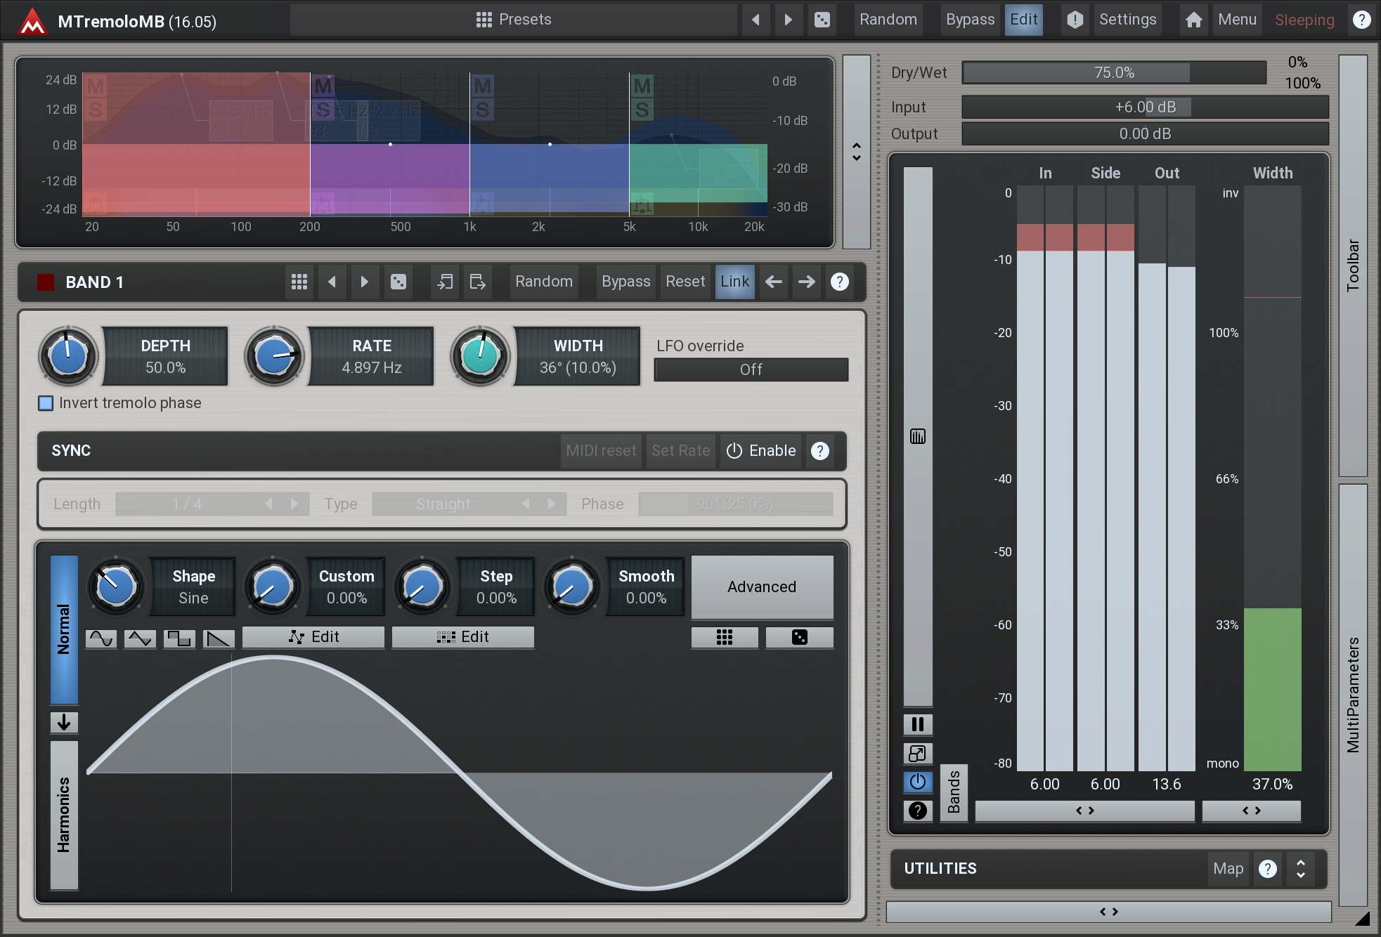Screen dimensions: 1381x937
Task: Select sawtooth wave shape preset
Action: click(219, 638)
